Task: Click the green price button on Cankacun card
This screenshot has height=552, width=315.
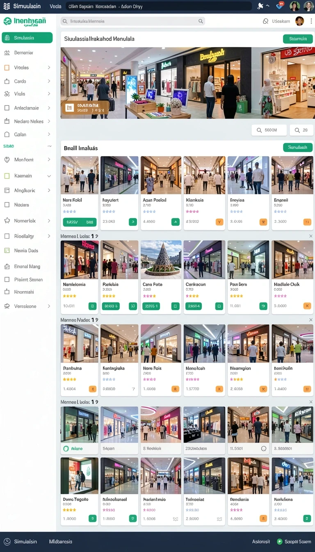Action: 193,306
